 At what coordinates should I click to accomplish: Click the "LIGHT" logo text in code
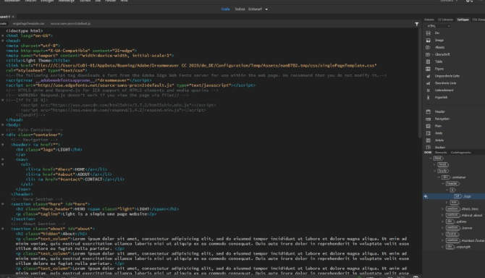[64, 150]
